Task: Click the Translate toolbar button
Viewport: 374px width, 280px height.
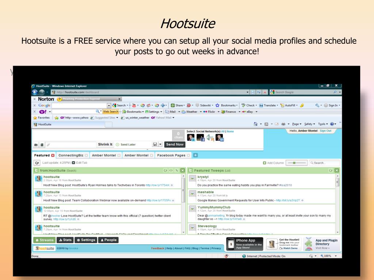Action: click(268, 105)
